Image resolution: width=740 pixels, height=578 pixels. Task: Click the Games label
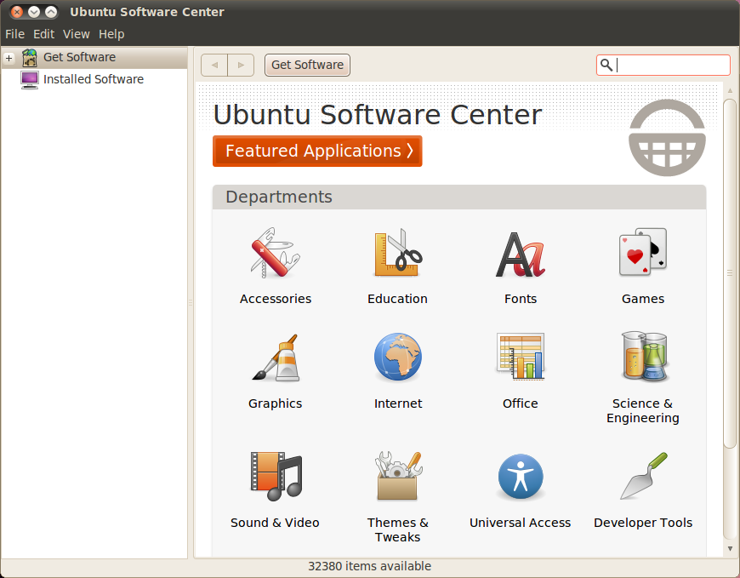pyautogui.click(x=643, y=299)
